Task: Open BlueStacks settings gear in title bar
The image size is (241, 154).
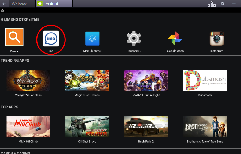Action: pos(223,4)
